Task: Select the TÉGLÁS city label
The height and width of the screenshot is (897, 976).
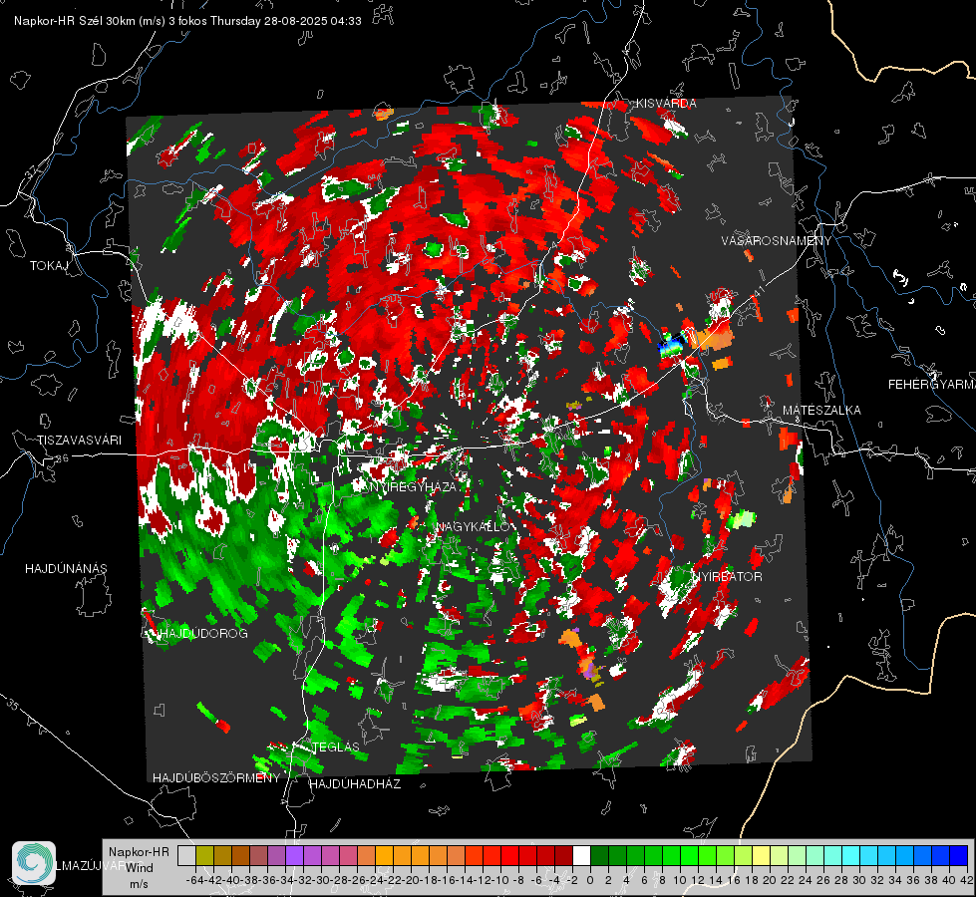Action: (336, 747)
